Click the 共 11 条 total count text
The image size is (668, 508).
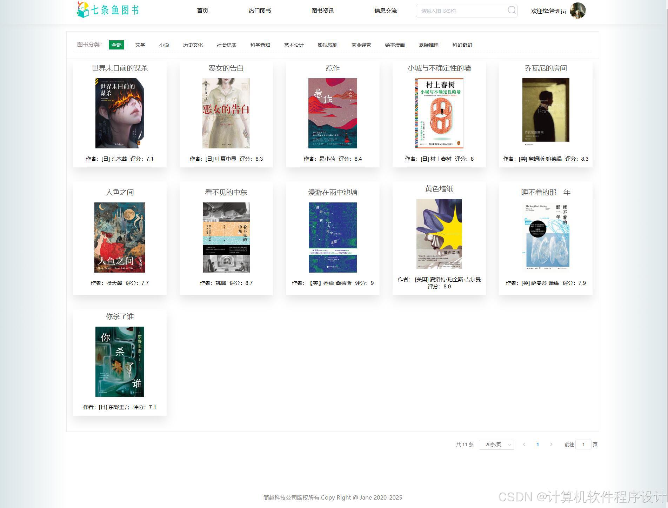pos(465,444)
